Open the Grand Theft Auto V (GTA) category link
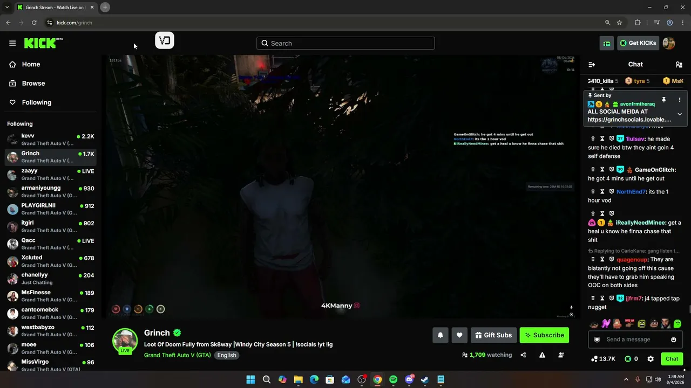This screenshot has height=388, width=691. pyautogui.click(x=178, y=355)
